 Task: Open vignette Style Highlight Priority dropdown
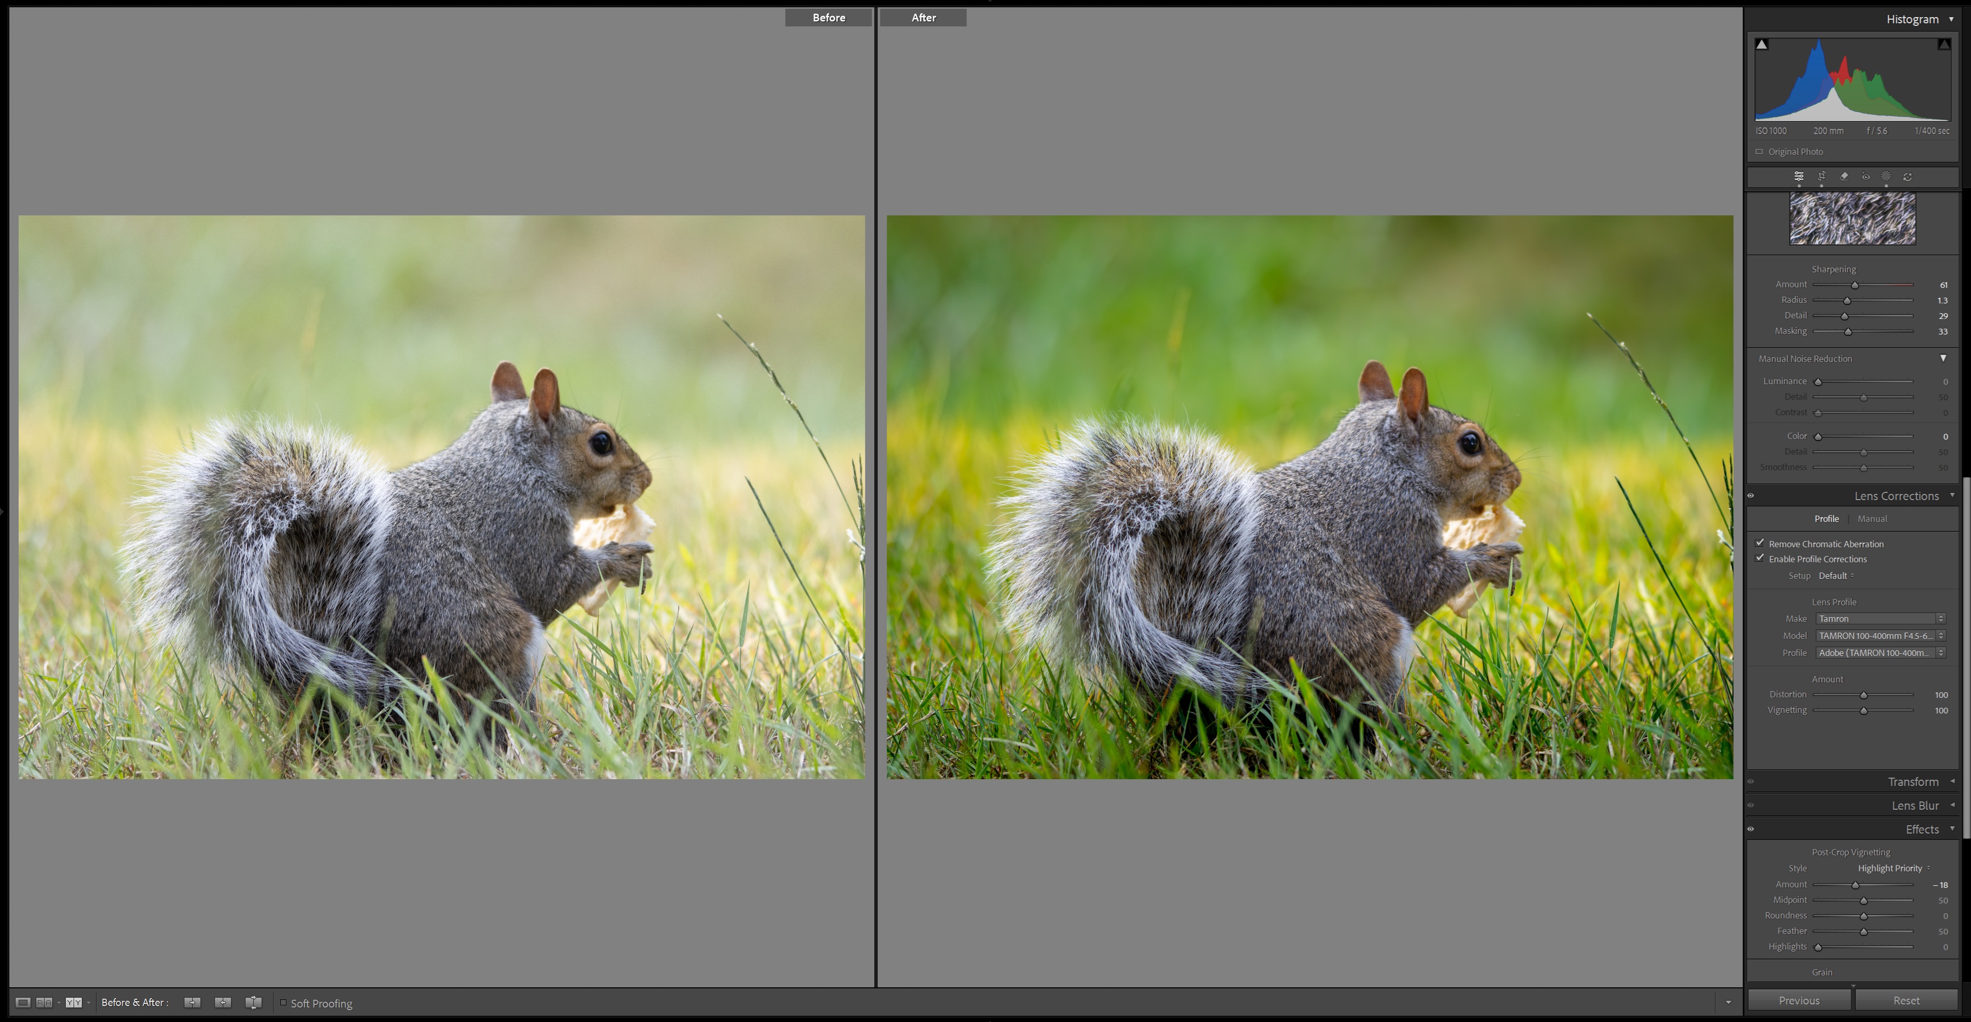(x=1893, y=868)
